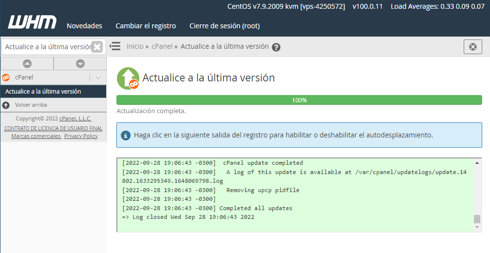Go to cPanel breadcrumb link

tap(162, 46)
